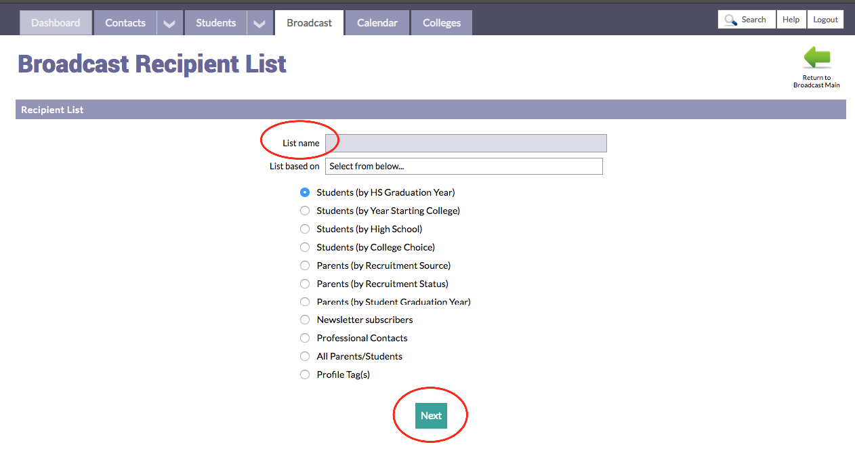
Task: Click the Logout button
Action: coord(825,20)
